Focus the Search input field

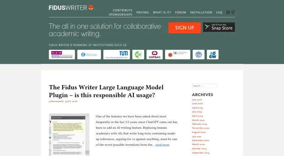click(205, 86)
